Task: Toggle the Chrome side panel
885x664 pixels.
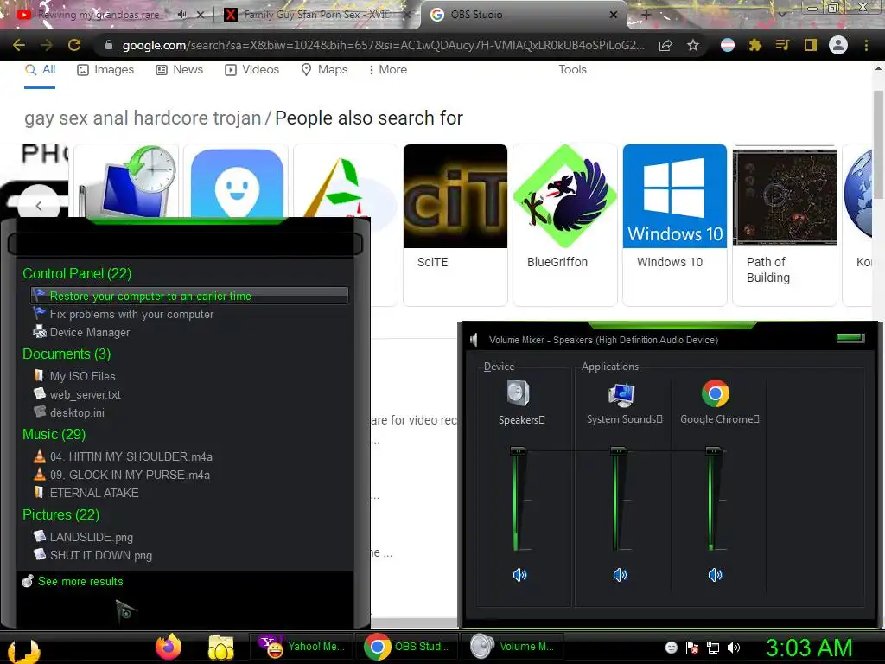Action: pyautogui.click(x=811, y=45)
